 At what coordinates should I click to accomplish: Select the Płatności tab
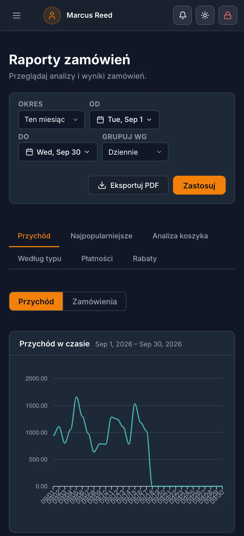pyautogui.click(x=97, y=259)
